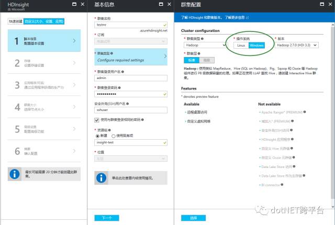Select the 标准 cluster tier option
This screenshot has height=225, width=335.
coord(192,60)
